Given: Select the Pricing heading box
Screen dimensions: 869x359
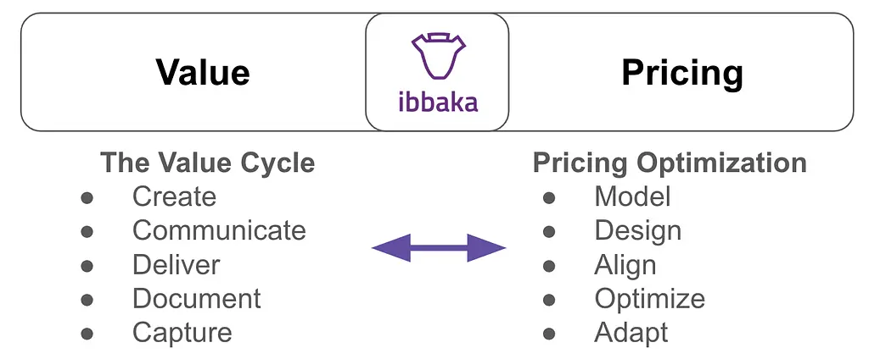Looking at the screenshot, I should click(x=681, y=72).
